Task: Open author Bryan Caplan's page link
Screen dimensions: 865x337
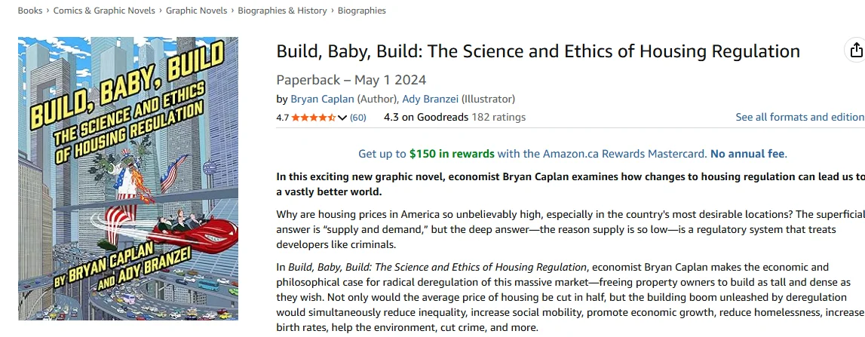Action: click(x=322, y=99)
